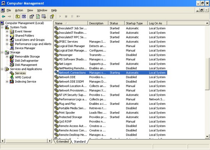Image resolution: width=210 pixels, height=150 pixels.
Task: Toggle the Show/Hide Console Tree icon
Action: 24,16
